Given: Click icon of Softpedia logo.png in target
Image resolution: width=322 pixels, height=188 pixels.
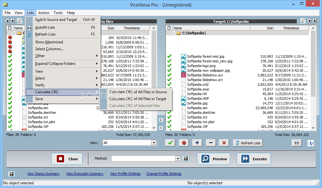Looking at the screenshot, I should pos(183,66).
